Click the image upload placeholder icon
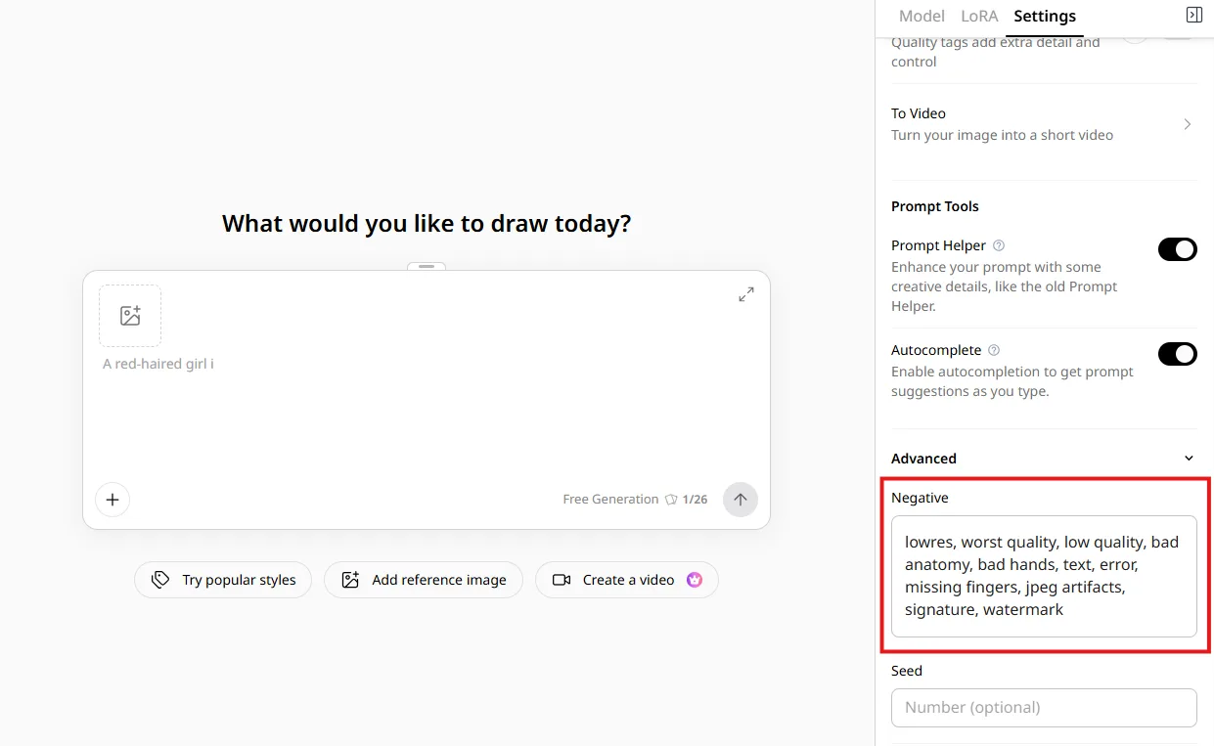 coord(130,316)
